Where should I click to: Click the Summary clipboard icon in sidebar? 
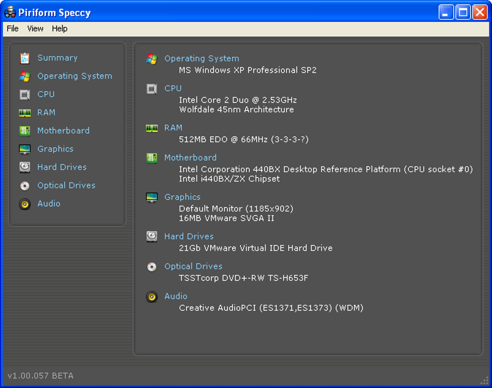(25, 58)
